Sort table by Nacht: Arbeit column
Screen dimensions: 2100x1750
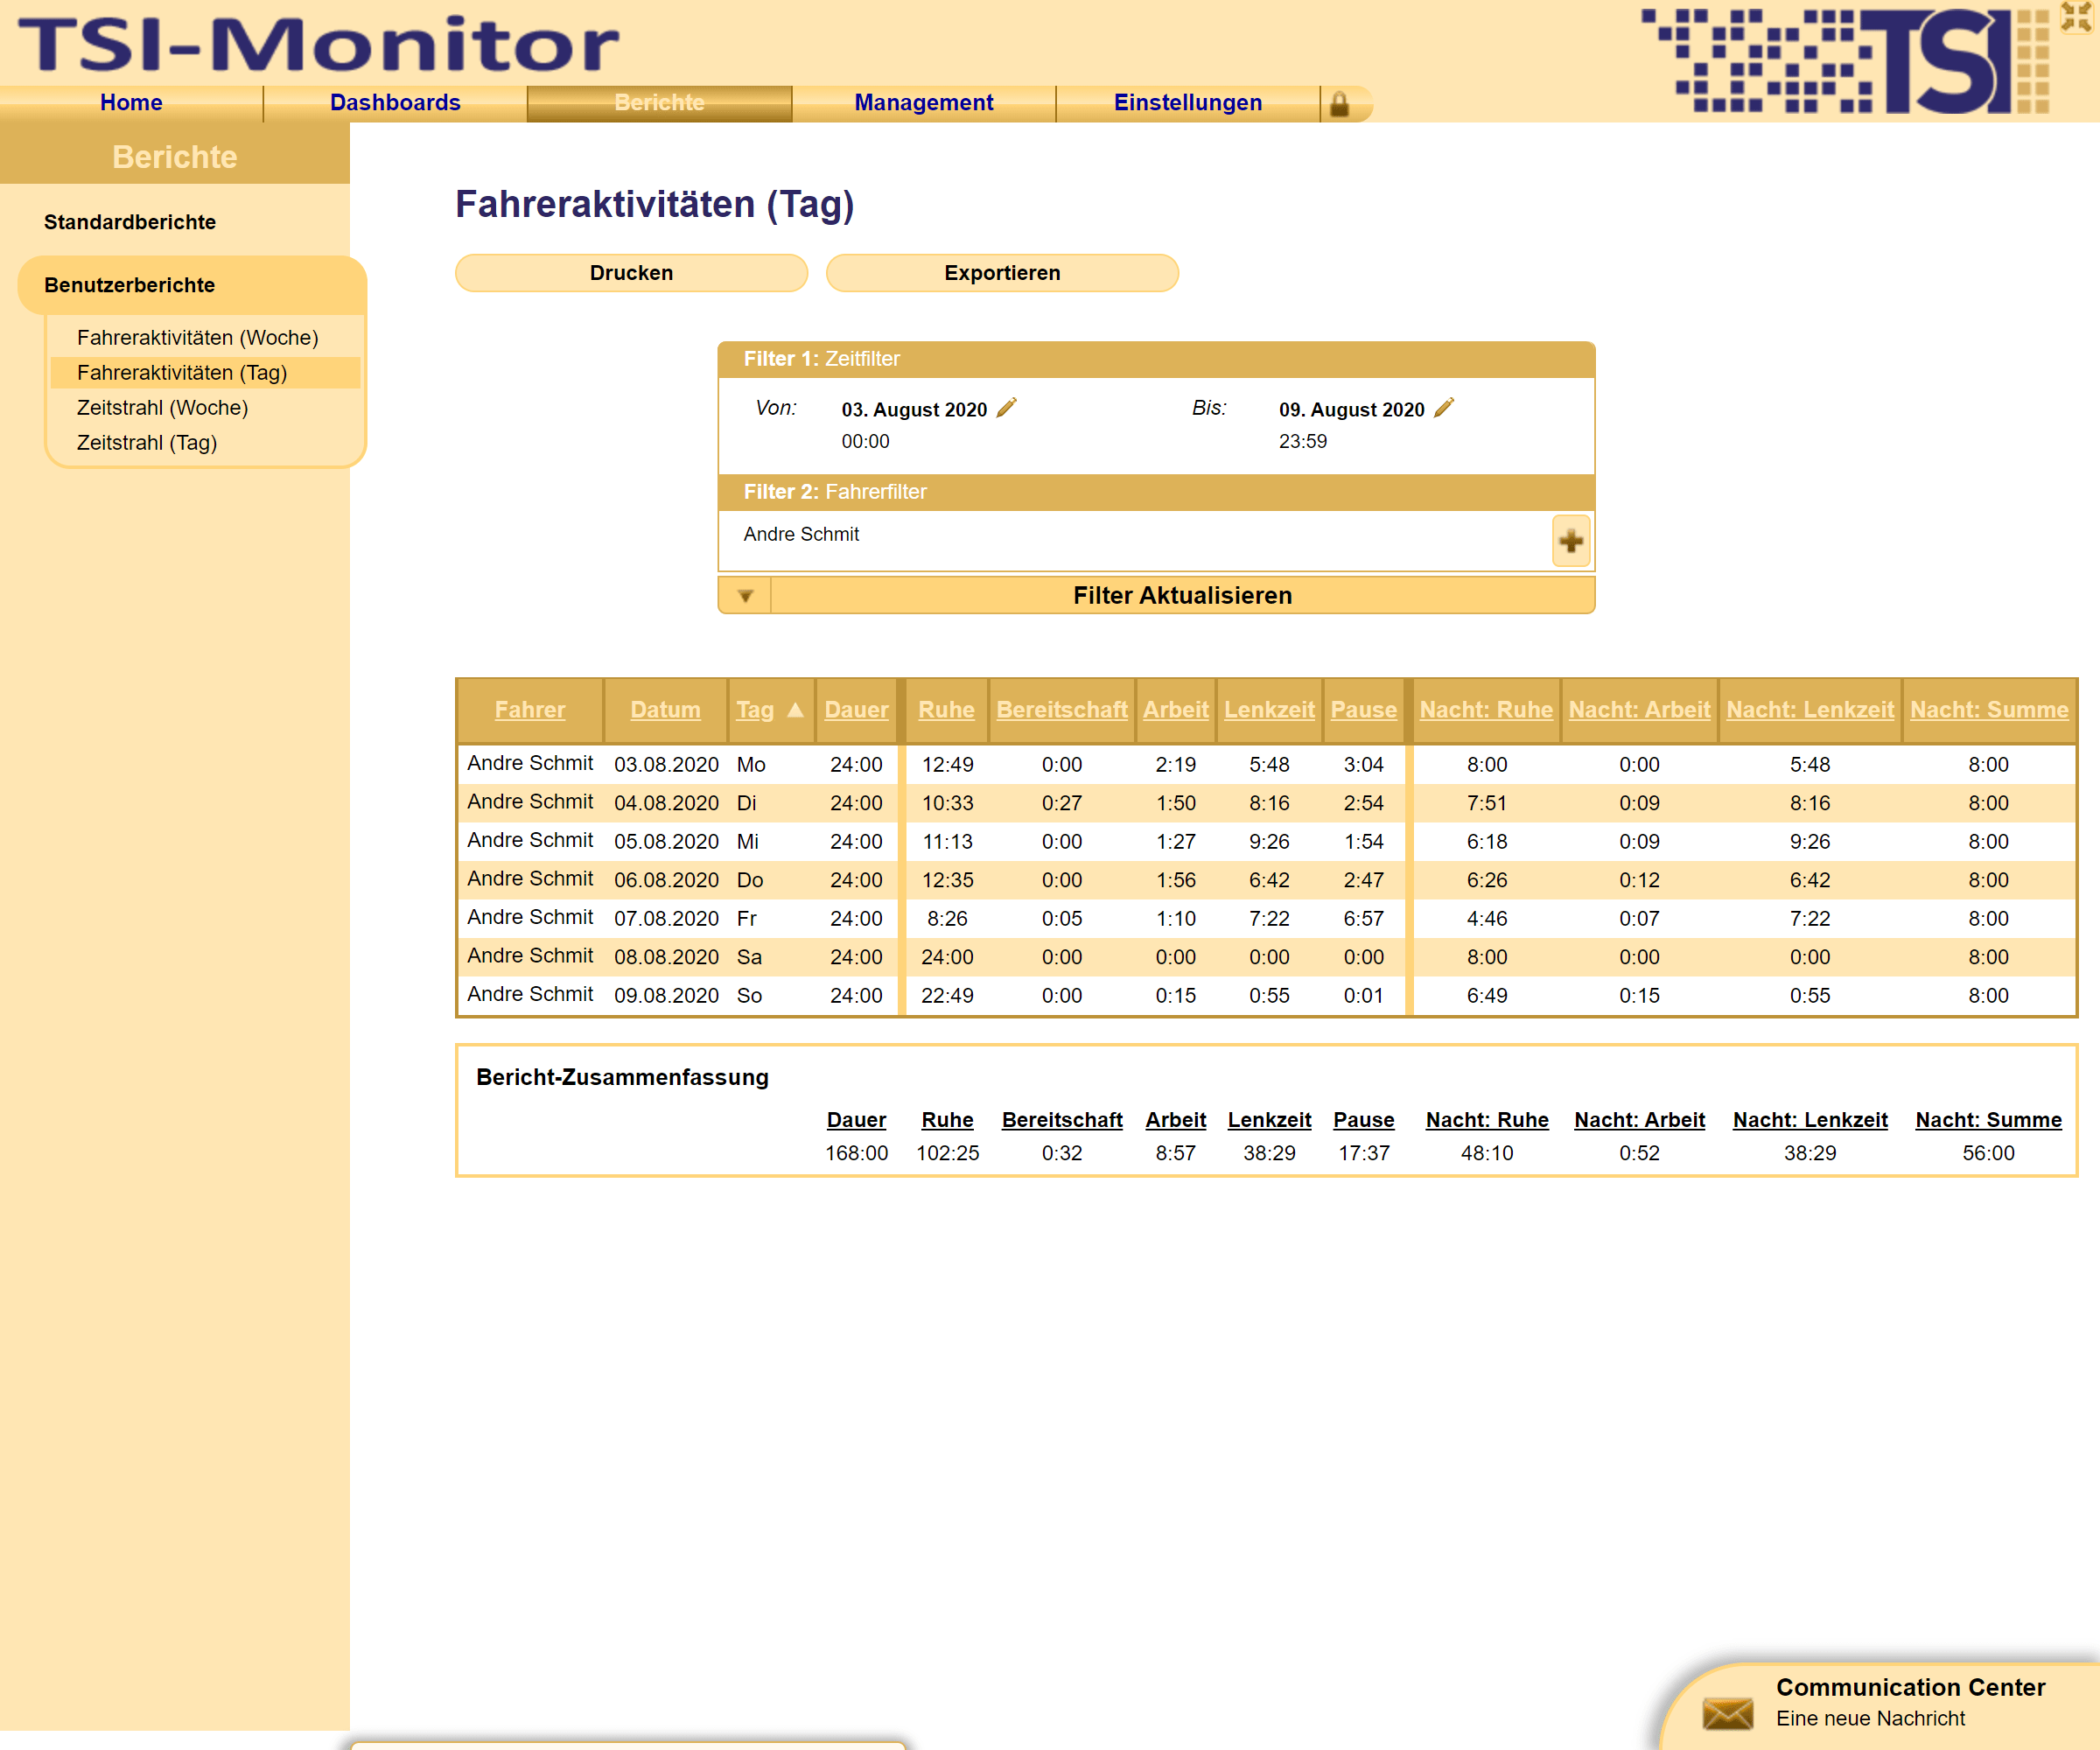1639,709
